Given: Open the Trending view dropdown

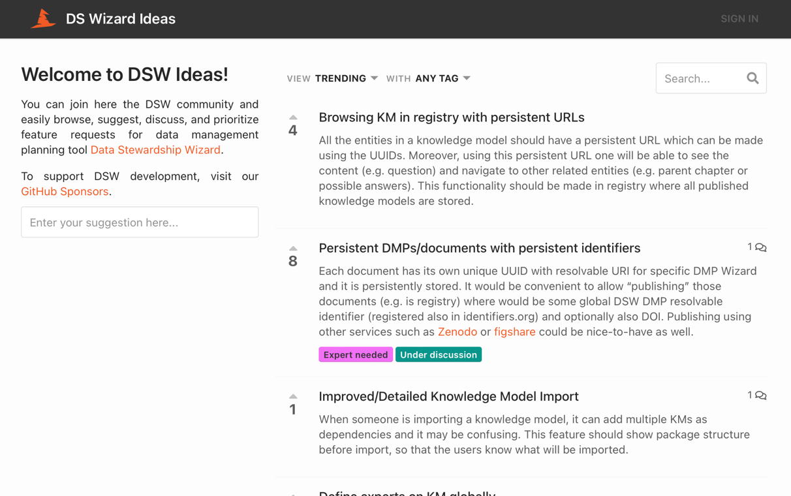Looking at the screenshot, I should point(346,78).
